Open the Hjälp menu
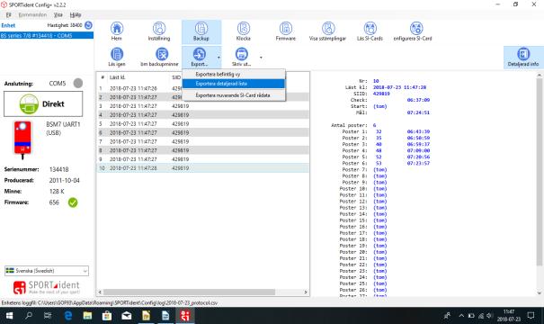 pos(76,14)
